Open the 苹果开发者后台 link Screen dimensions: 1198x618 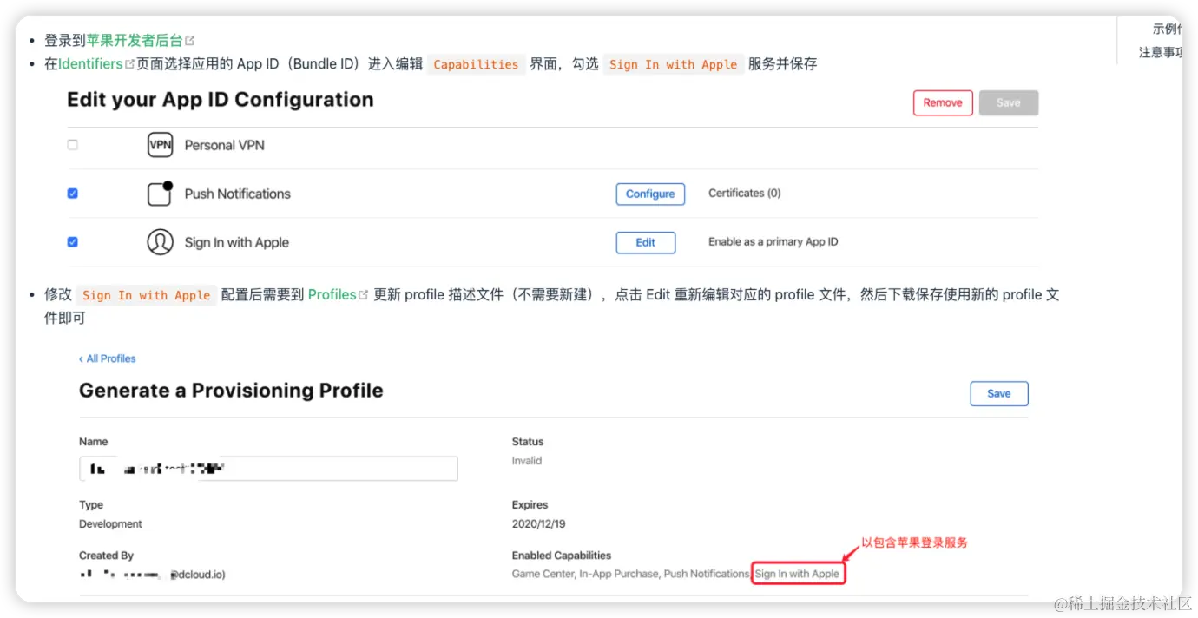point(135,40)
